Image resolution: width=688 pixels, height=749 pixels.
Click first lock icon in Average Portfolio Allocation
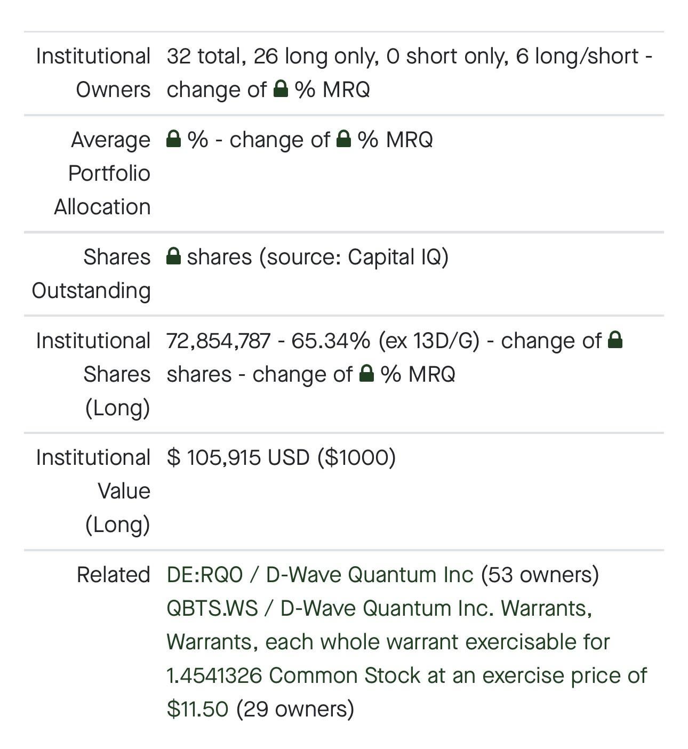tap(173, 139)
